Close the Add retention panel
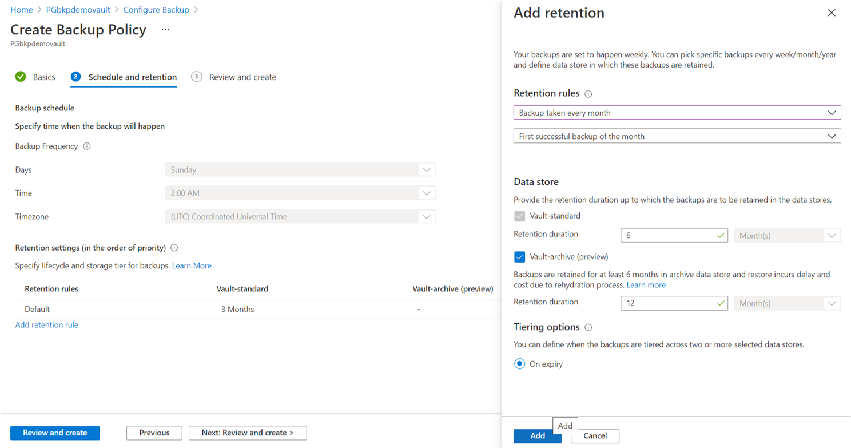The width and height of the screenshot is (851, 448). [x=832, y=13]
